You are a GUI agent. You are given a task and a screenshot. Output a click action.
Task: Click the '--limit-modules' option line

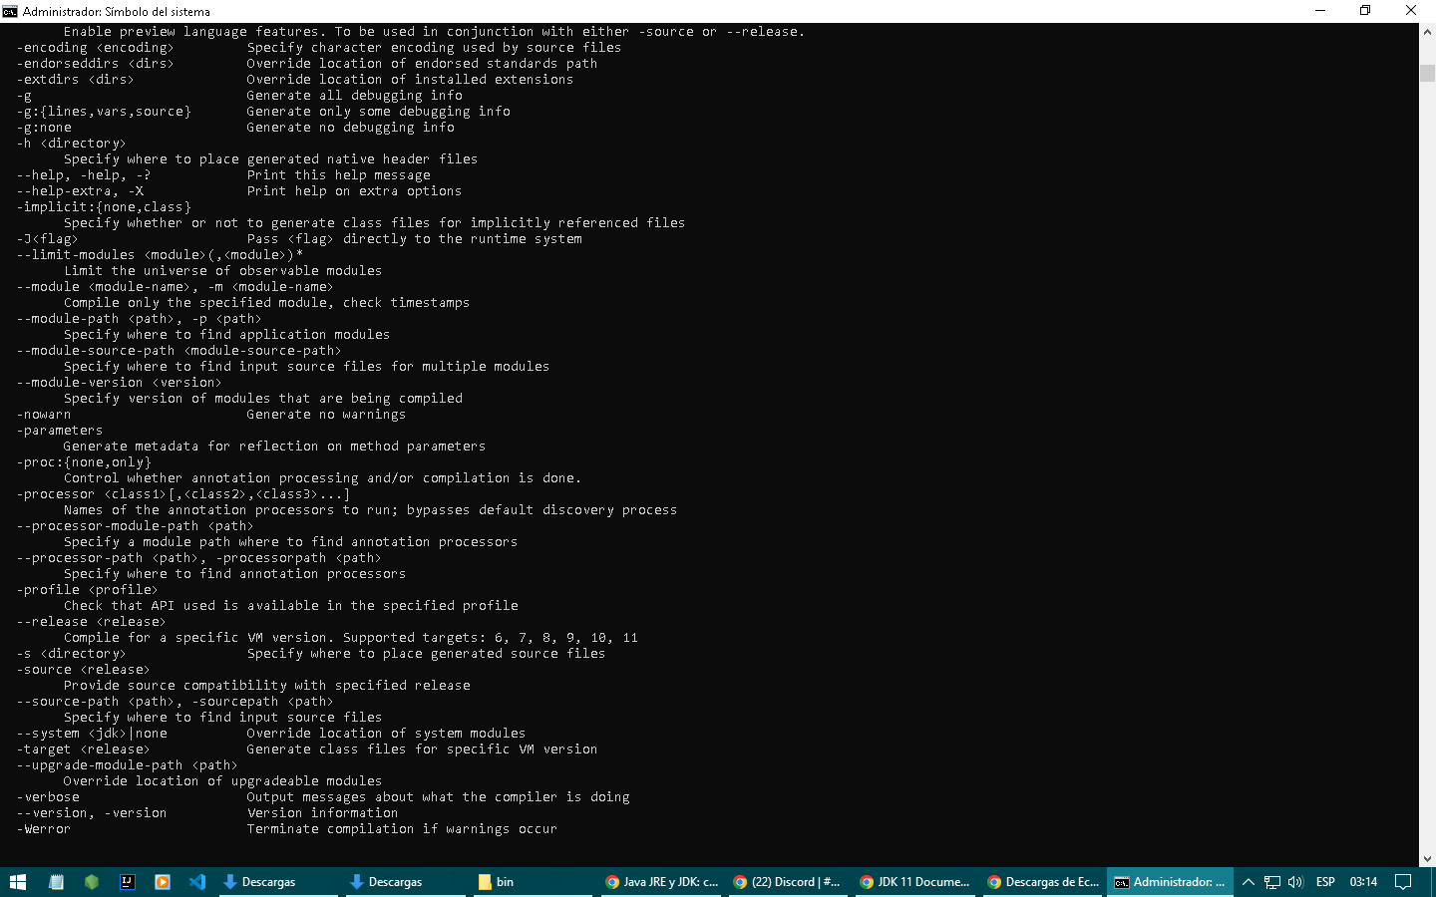(x=160, y=255)
